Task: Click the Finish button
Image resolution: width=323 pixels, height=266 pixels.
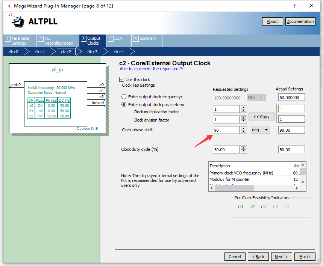Action: [x=305, y=257]
